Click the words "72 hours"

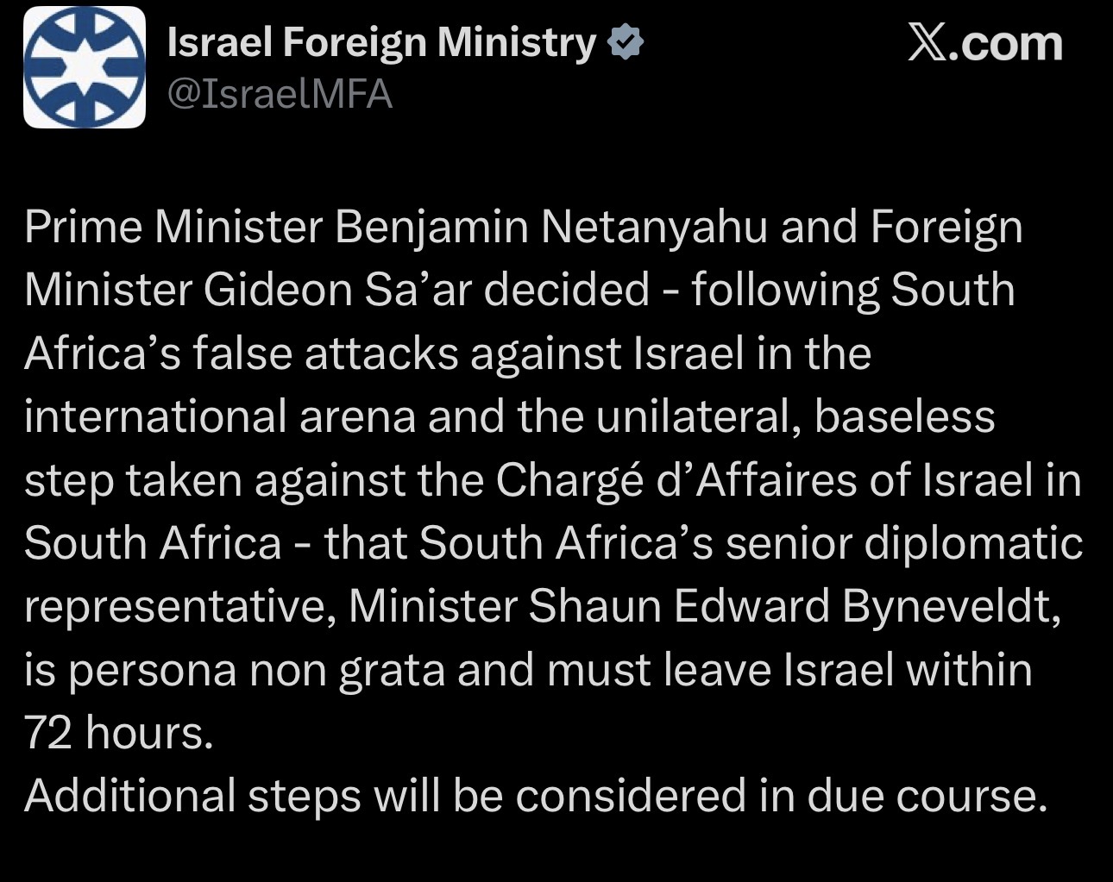(117, 733)
